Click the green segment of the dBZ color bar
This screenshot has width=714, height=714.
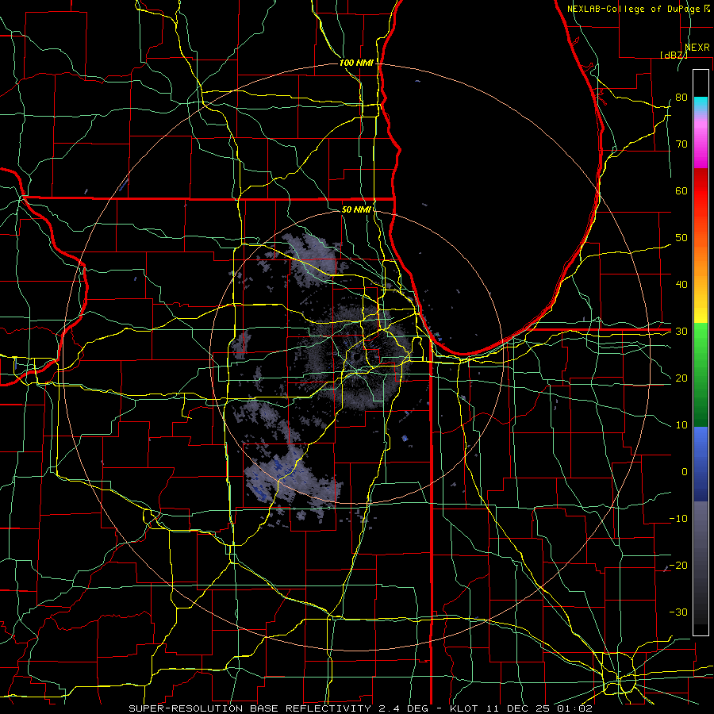pos(701,374)
